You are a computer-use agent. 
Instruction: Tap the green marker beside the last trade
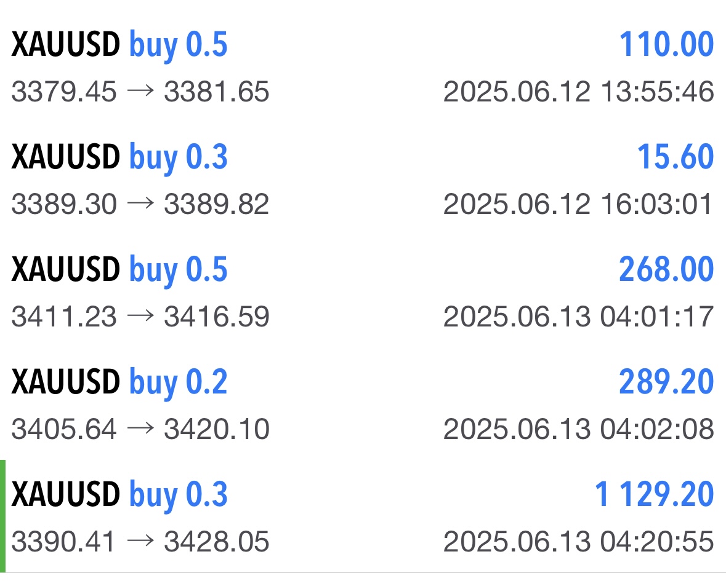tap(3, 515)
